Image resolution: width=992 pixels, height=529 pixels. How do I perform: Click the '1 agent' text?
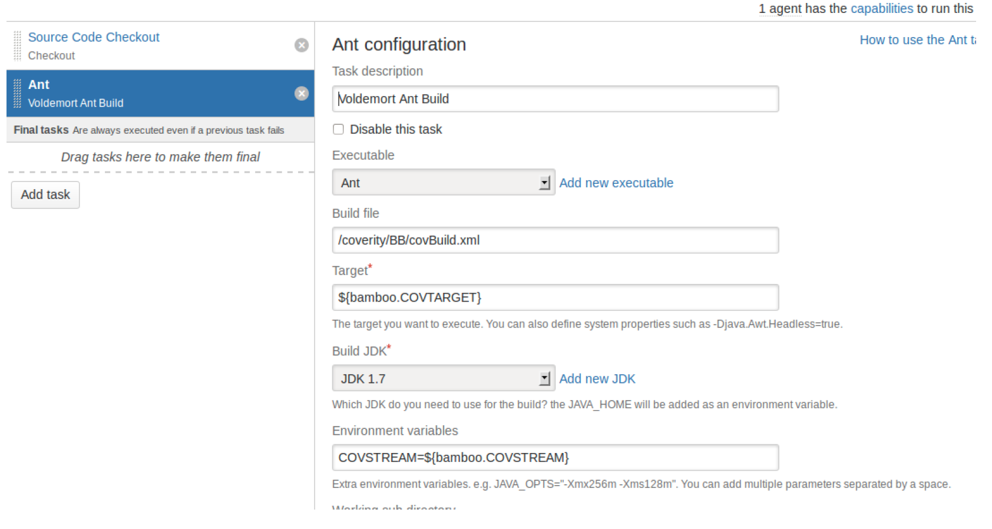click(x=780, y=8)
